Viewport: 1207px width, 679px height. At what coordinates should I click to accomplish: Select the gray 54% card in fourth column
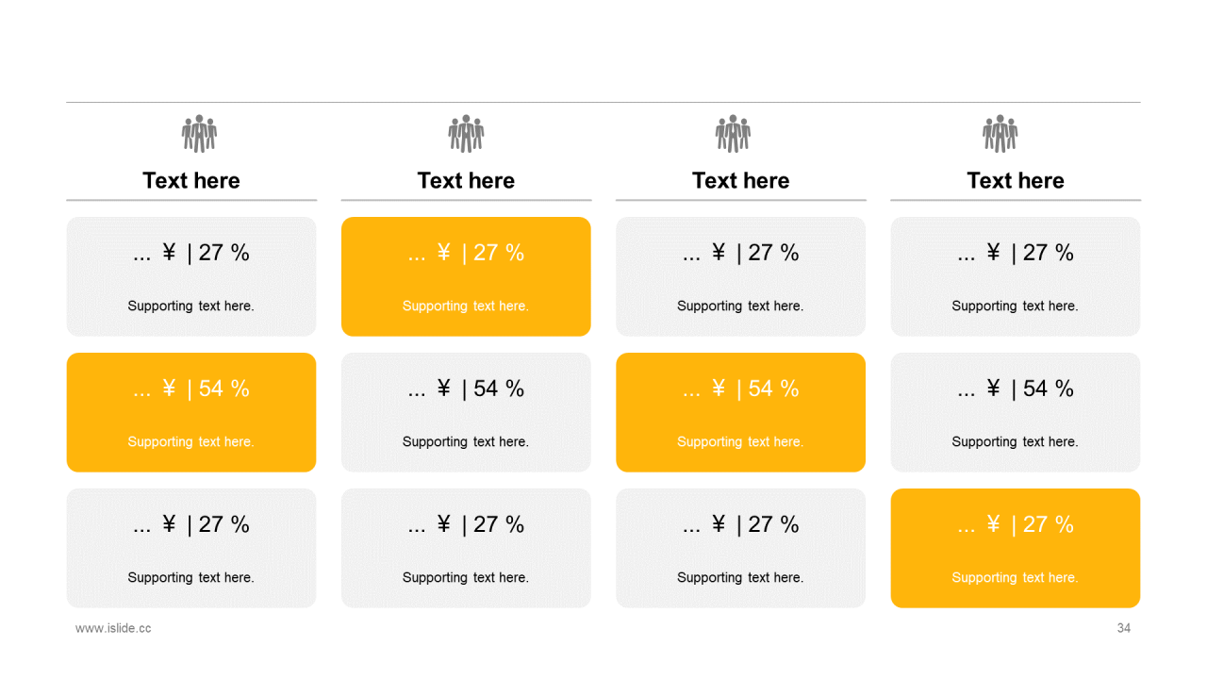click(1016, 412)
